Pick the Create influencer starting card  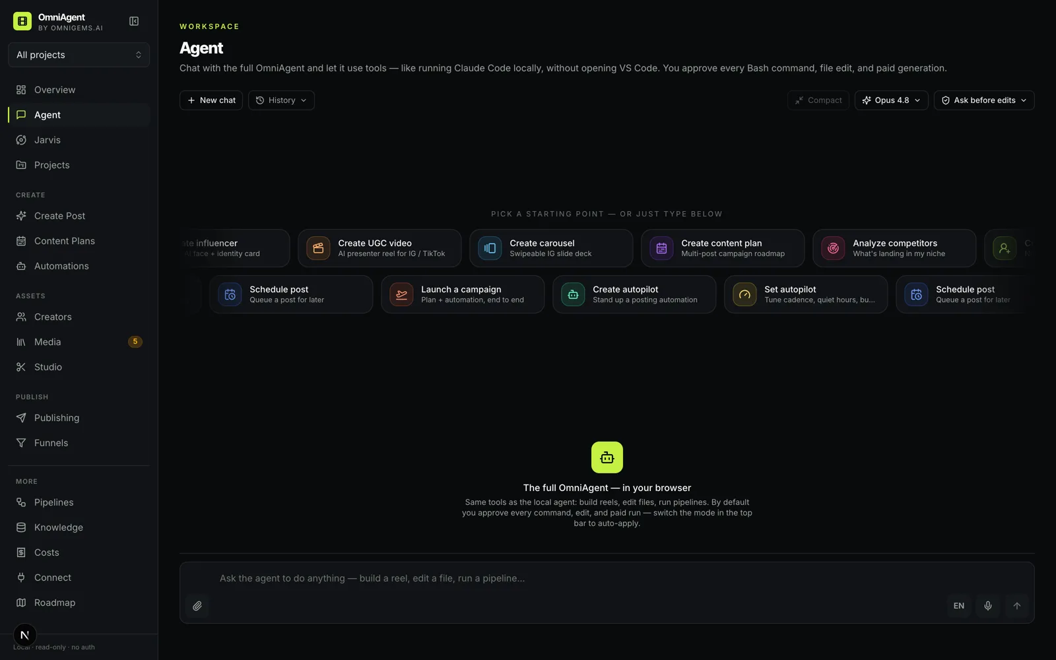(x=234, y=248)
